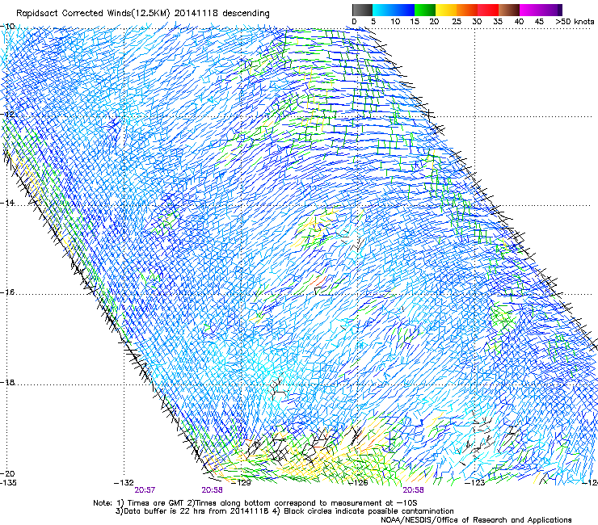Click the 'Times are GMT' note line

click(x=255, y=503)
